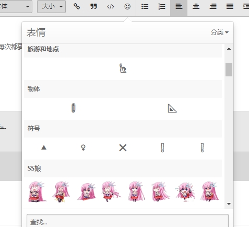Select the triangular ruler emoji
Image resolution: width=249 pixels, height=227 pixels.
[x=172, y=108]
